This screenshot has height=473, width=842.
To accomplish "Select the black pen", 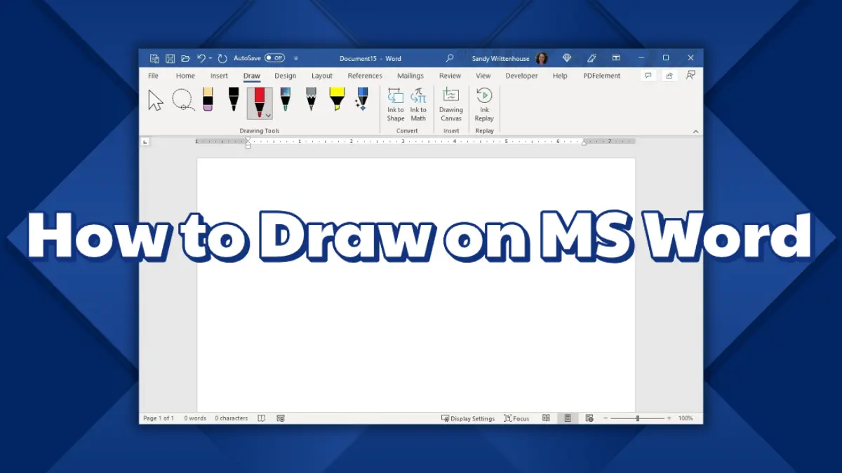I will (x=234, y=99).
